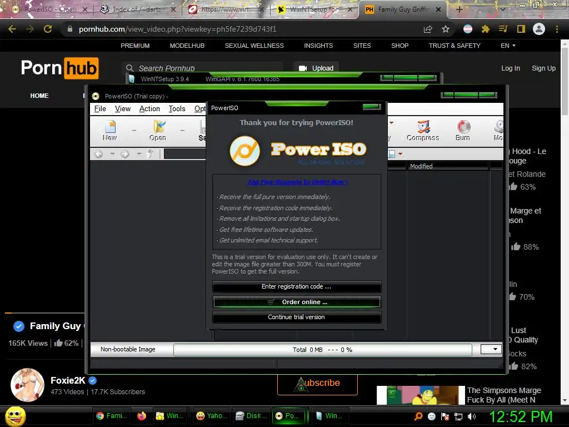569x427 pixels.
Task: Open the tab search chevron in Chrome
Action: pos(502,9)
